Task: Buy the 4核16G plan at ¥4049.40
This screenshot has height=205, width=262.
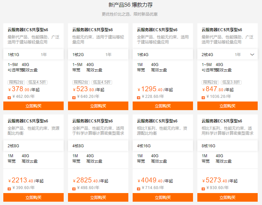Action: pos(163,197)
